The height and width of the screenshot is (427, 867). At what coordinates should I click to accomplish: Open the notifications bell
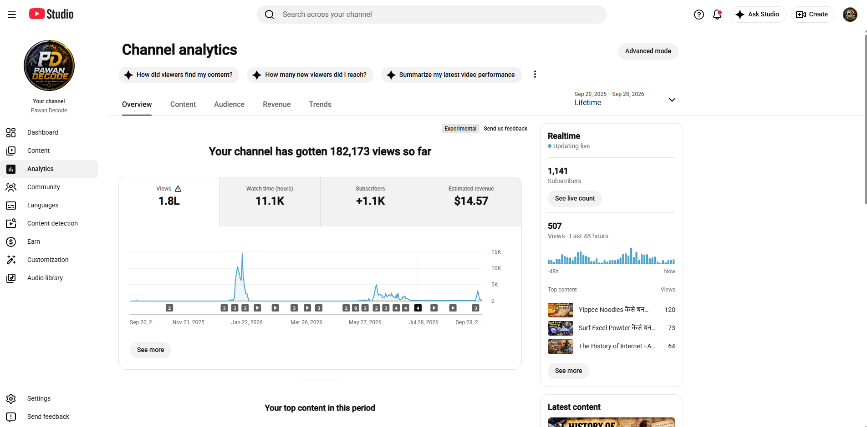tap(717, 15)
